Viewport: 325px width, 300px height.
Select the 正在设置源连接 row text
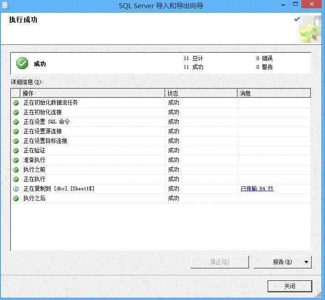click(42, 131)
